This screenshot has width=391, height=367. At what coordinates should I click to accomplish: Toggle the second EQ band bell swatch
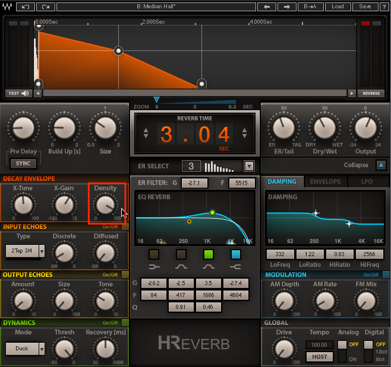(181, 254)
